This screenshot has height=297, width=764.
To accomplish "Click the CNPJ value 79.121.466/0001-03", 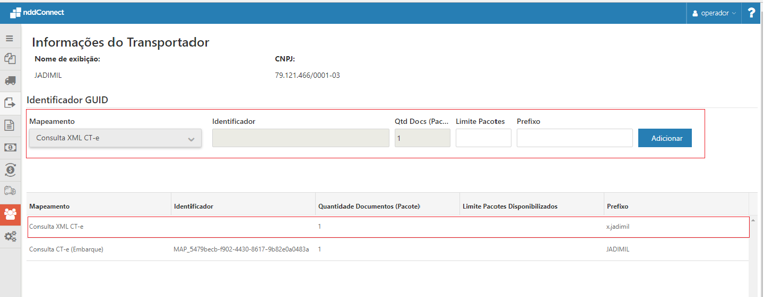I will coord(307,75).
